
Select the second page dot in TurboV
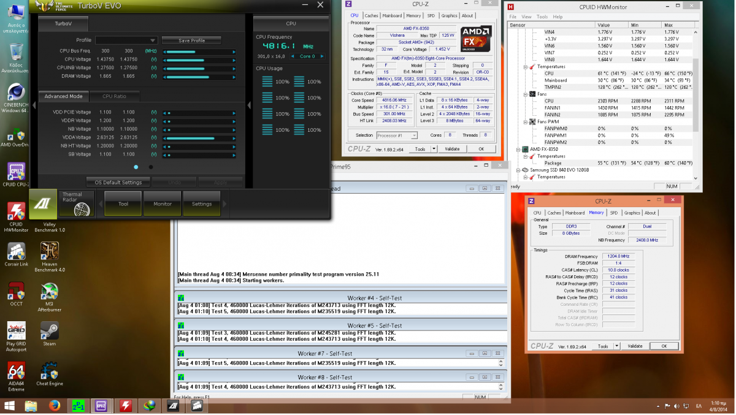click(151, 167)
